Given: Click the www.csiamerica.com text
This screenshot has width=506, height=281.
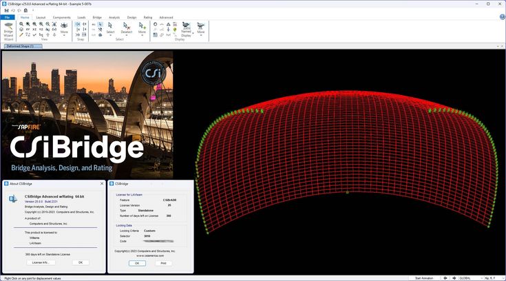Looking at the screenshot, I should tap(150, 256).
